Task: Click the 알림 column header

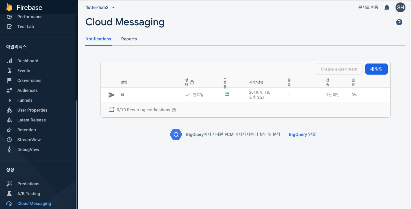Action: tap(124, 82)
